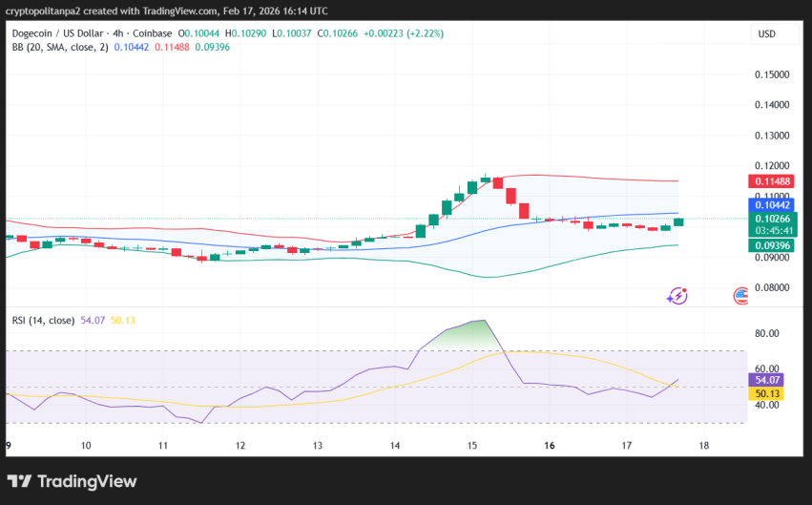812x505 pixels.
Task: Select the BB (20, SMA, close, 2) indicator legend
Action: click(59, 47)
